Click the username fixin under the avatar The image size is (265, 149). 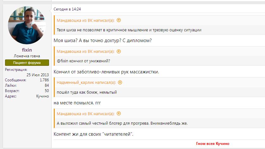tap(27, 50)
